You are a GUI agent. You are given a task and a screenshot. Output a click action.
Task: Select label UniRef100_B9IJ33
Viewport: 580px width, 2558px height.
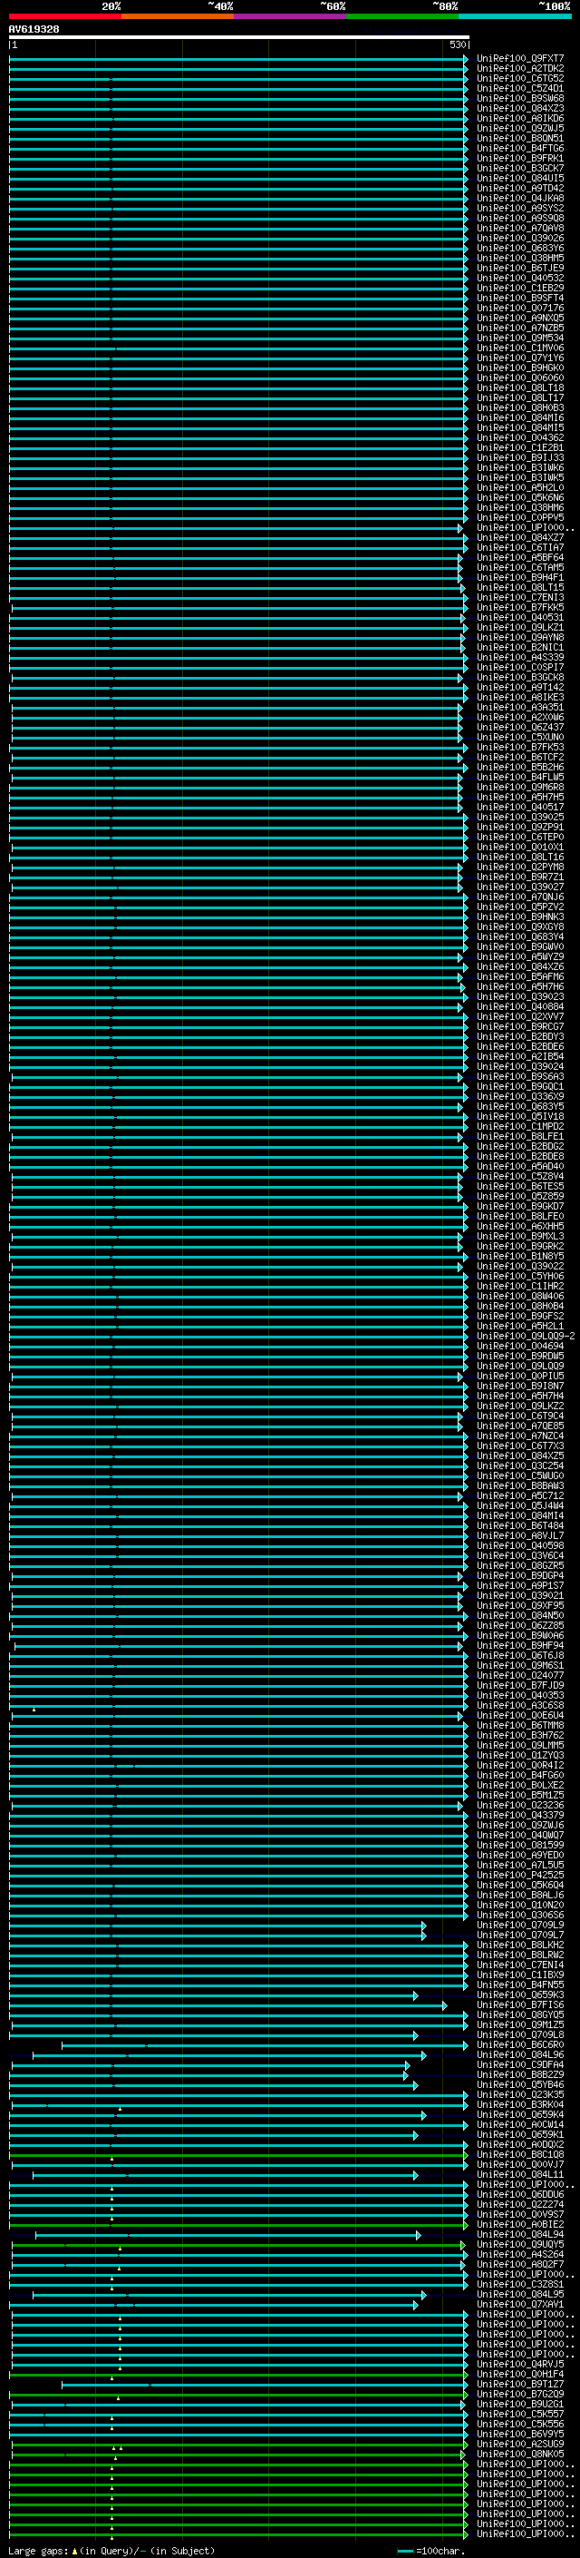[520, 457]
